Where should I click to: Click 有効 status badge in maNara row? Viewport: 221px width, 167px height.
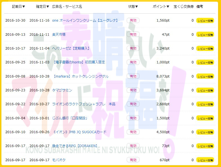[x=133, y=76]
